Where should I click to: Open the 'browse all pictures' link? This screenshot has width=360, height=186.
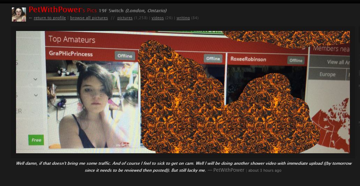pyautogui.click(x=89, y=18)
